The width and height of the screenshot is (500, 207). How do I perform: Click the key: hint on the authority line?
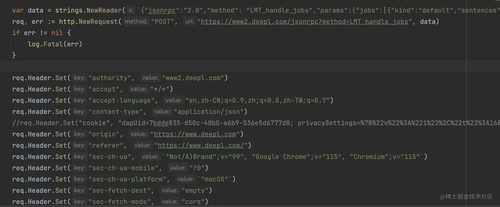tap(79, 78)
